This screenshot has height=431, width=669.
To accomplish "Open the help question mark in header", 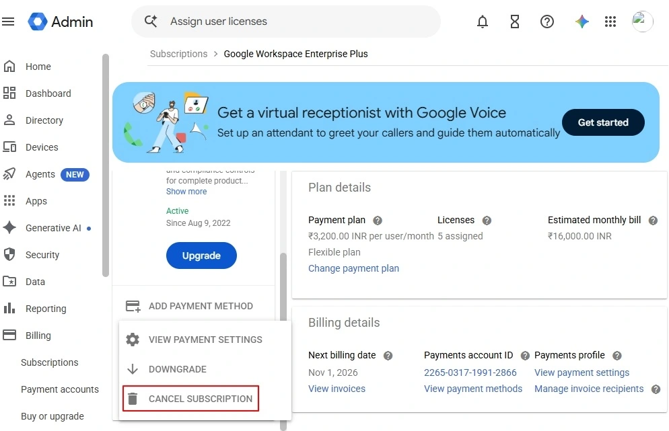I will pos(547,22).
